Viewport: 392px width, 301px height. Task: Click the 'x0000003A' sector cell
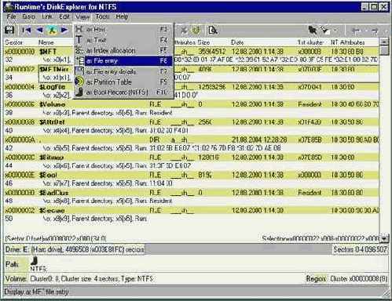click(x=20, y=140)
